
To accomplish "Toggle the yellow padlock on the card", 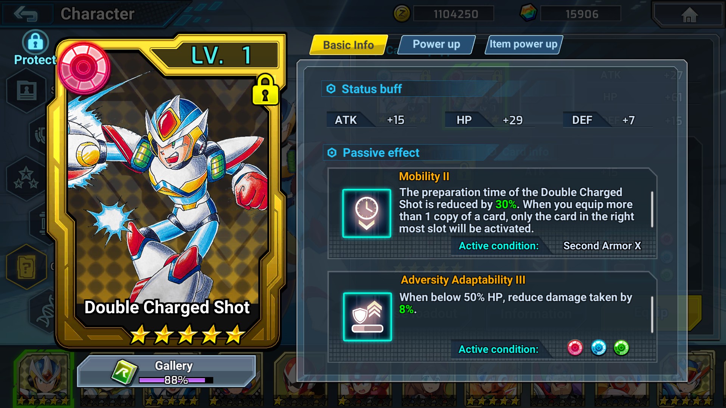I will pos(265,90).
